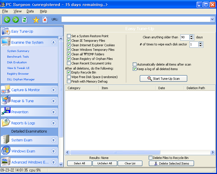The image size is (217, 174).
Task: Toggle Clean Windows Temporary Files checkbox
Action: (69, 50)
